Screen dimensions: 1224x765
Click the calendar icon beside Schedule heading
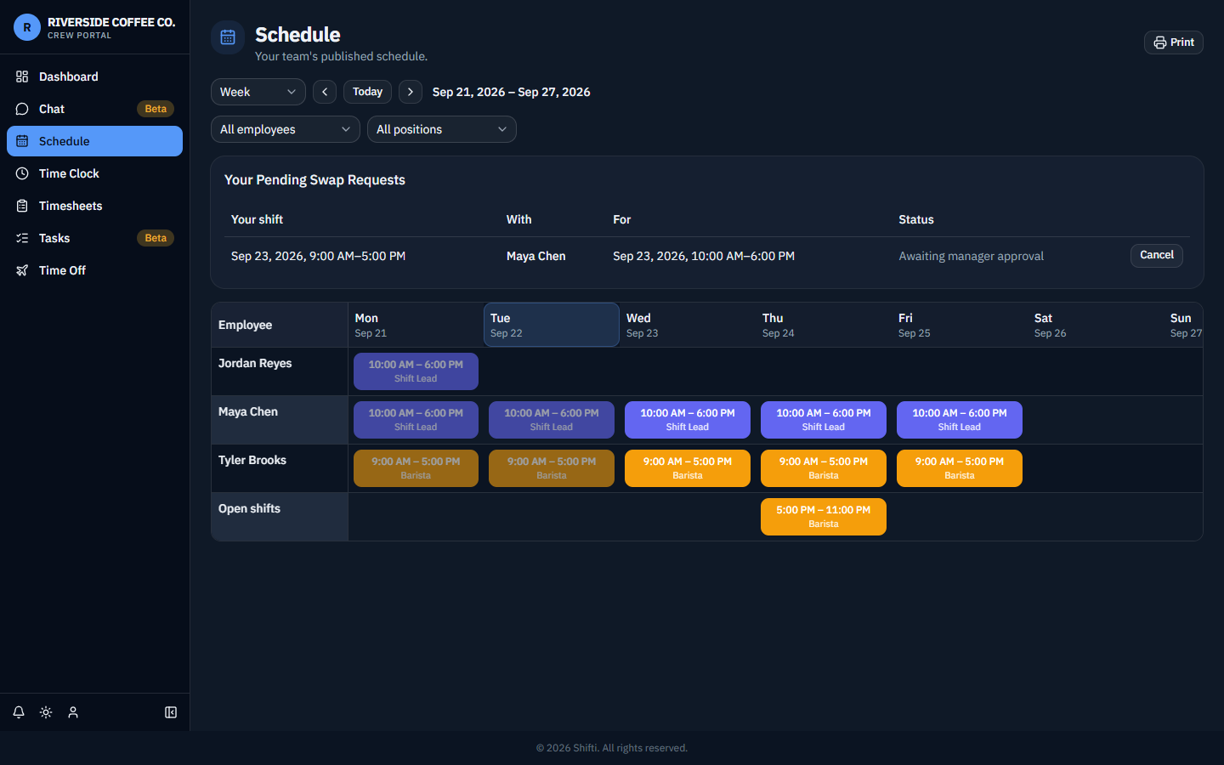[228, 37]
